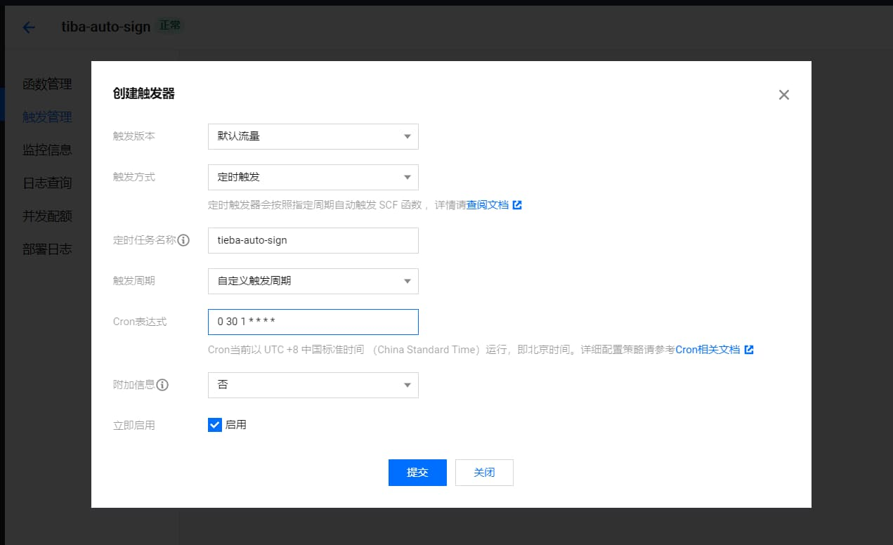893x545 pixels.
Task: Switch to 函数管理 in the sidebar
Action: click(48, 84)
